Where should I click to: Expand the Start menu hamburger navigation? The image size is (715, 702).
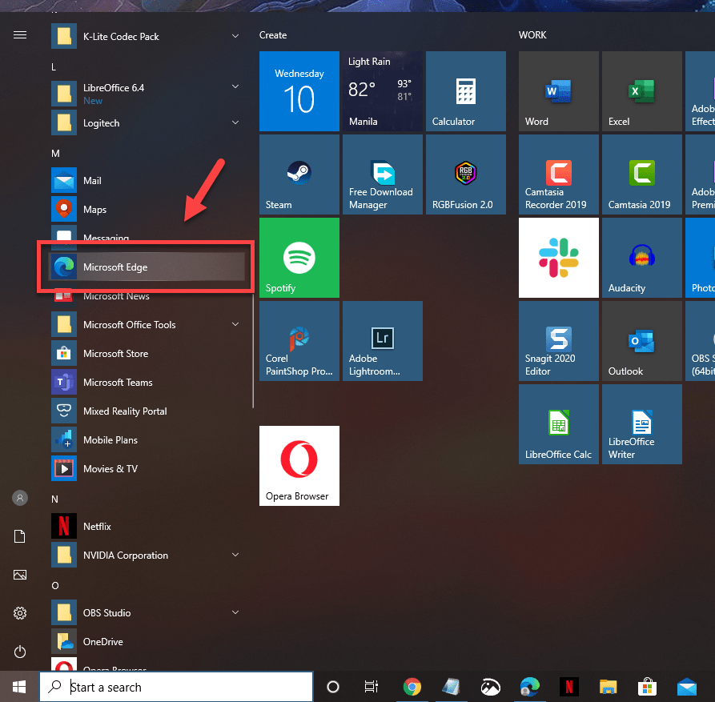tap(19, 35)
